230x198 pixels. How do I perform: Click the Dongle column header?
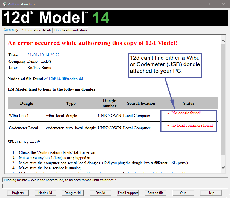click(26, 103)
